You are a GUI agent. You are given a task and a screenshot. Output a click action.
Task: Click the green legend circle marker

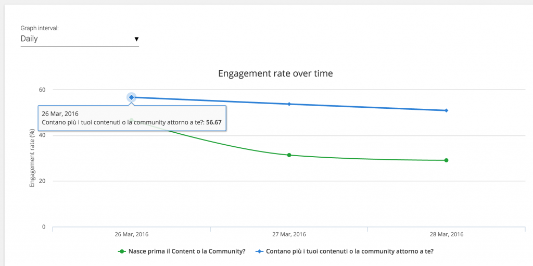tap(122, 252)
